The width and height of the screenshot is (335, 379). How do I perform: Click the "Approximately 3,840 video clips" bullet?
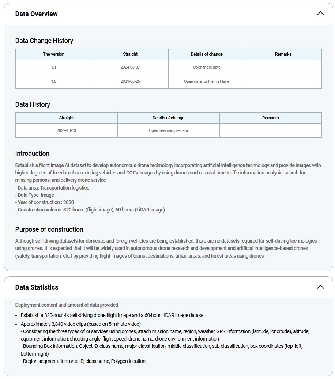pos(80,324)
